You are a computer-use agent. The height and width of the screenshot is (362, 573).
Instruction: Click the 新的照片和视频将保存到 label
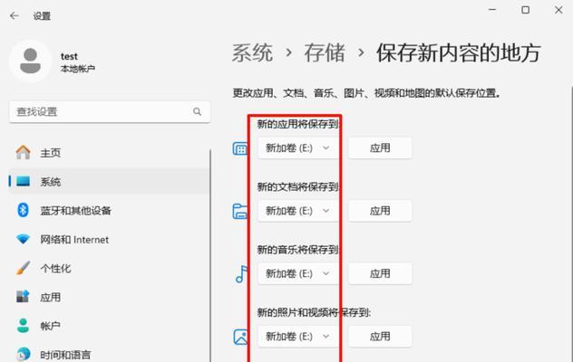pos(314,312)
